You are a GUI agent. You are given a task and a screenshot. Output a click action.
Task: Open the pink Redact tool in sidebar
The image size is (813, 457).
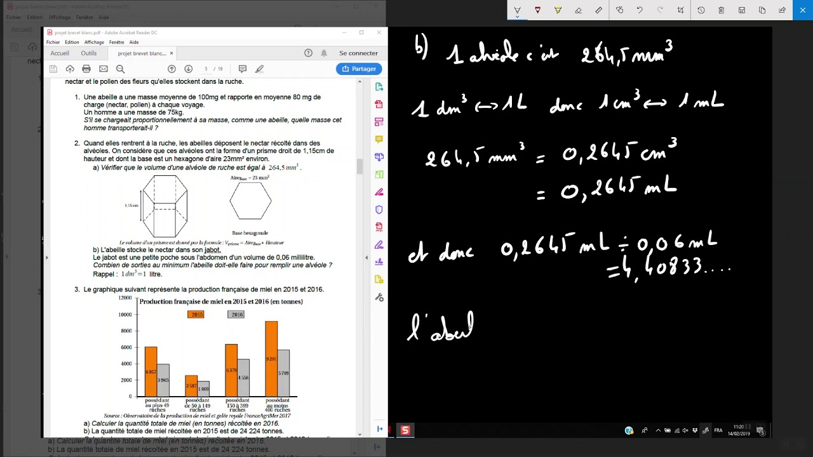379,192
